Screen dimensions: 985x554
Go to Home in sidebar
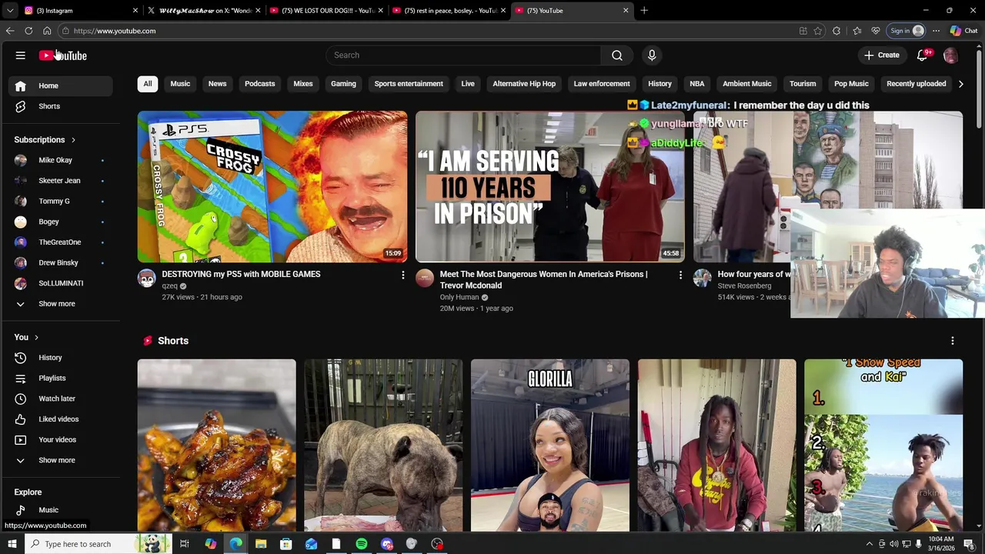(x=61, y=85)
